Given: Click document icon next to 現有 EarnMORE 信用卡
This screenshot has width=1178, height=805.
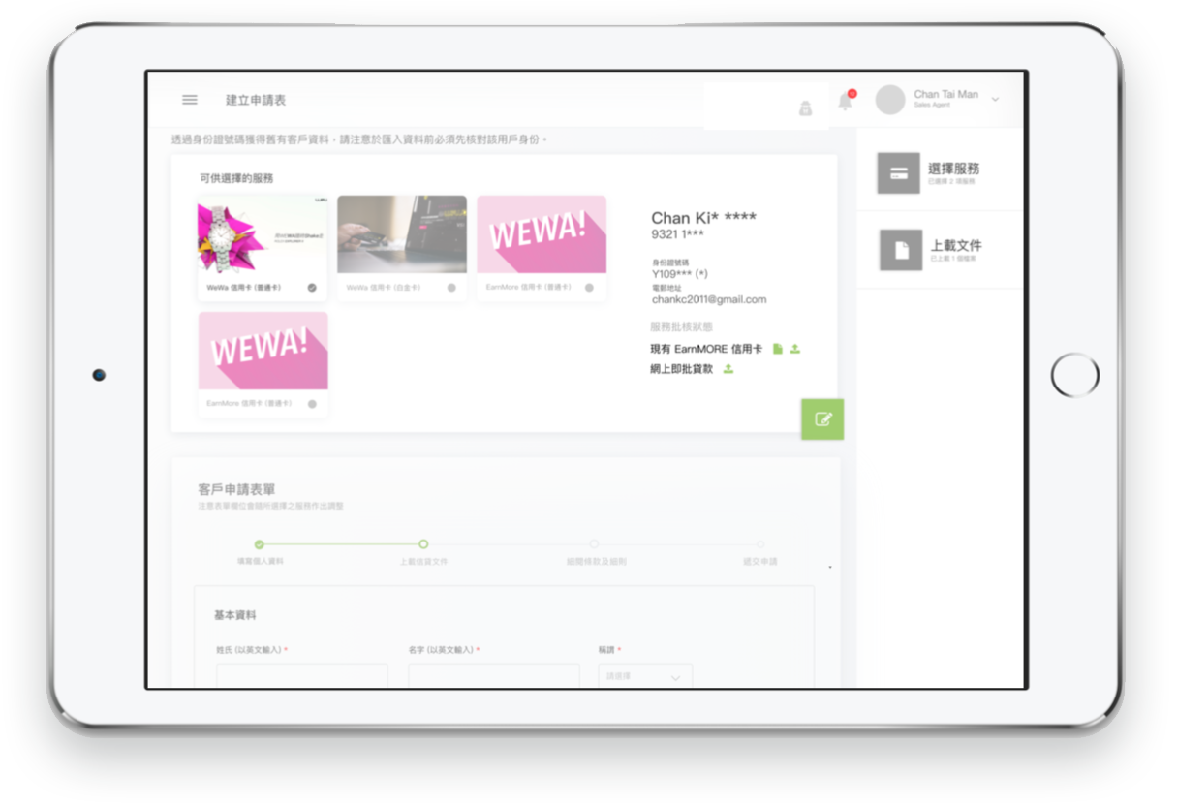Looking at the screenshot, I should click(x=777, y=349).
